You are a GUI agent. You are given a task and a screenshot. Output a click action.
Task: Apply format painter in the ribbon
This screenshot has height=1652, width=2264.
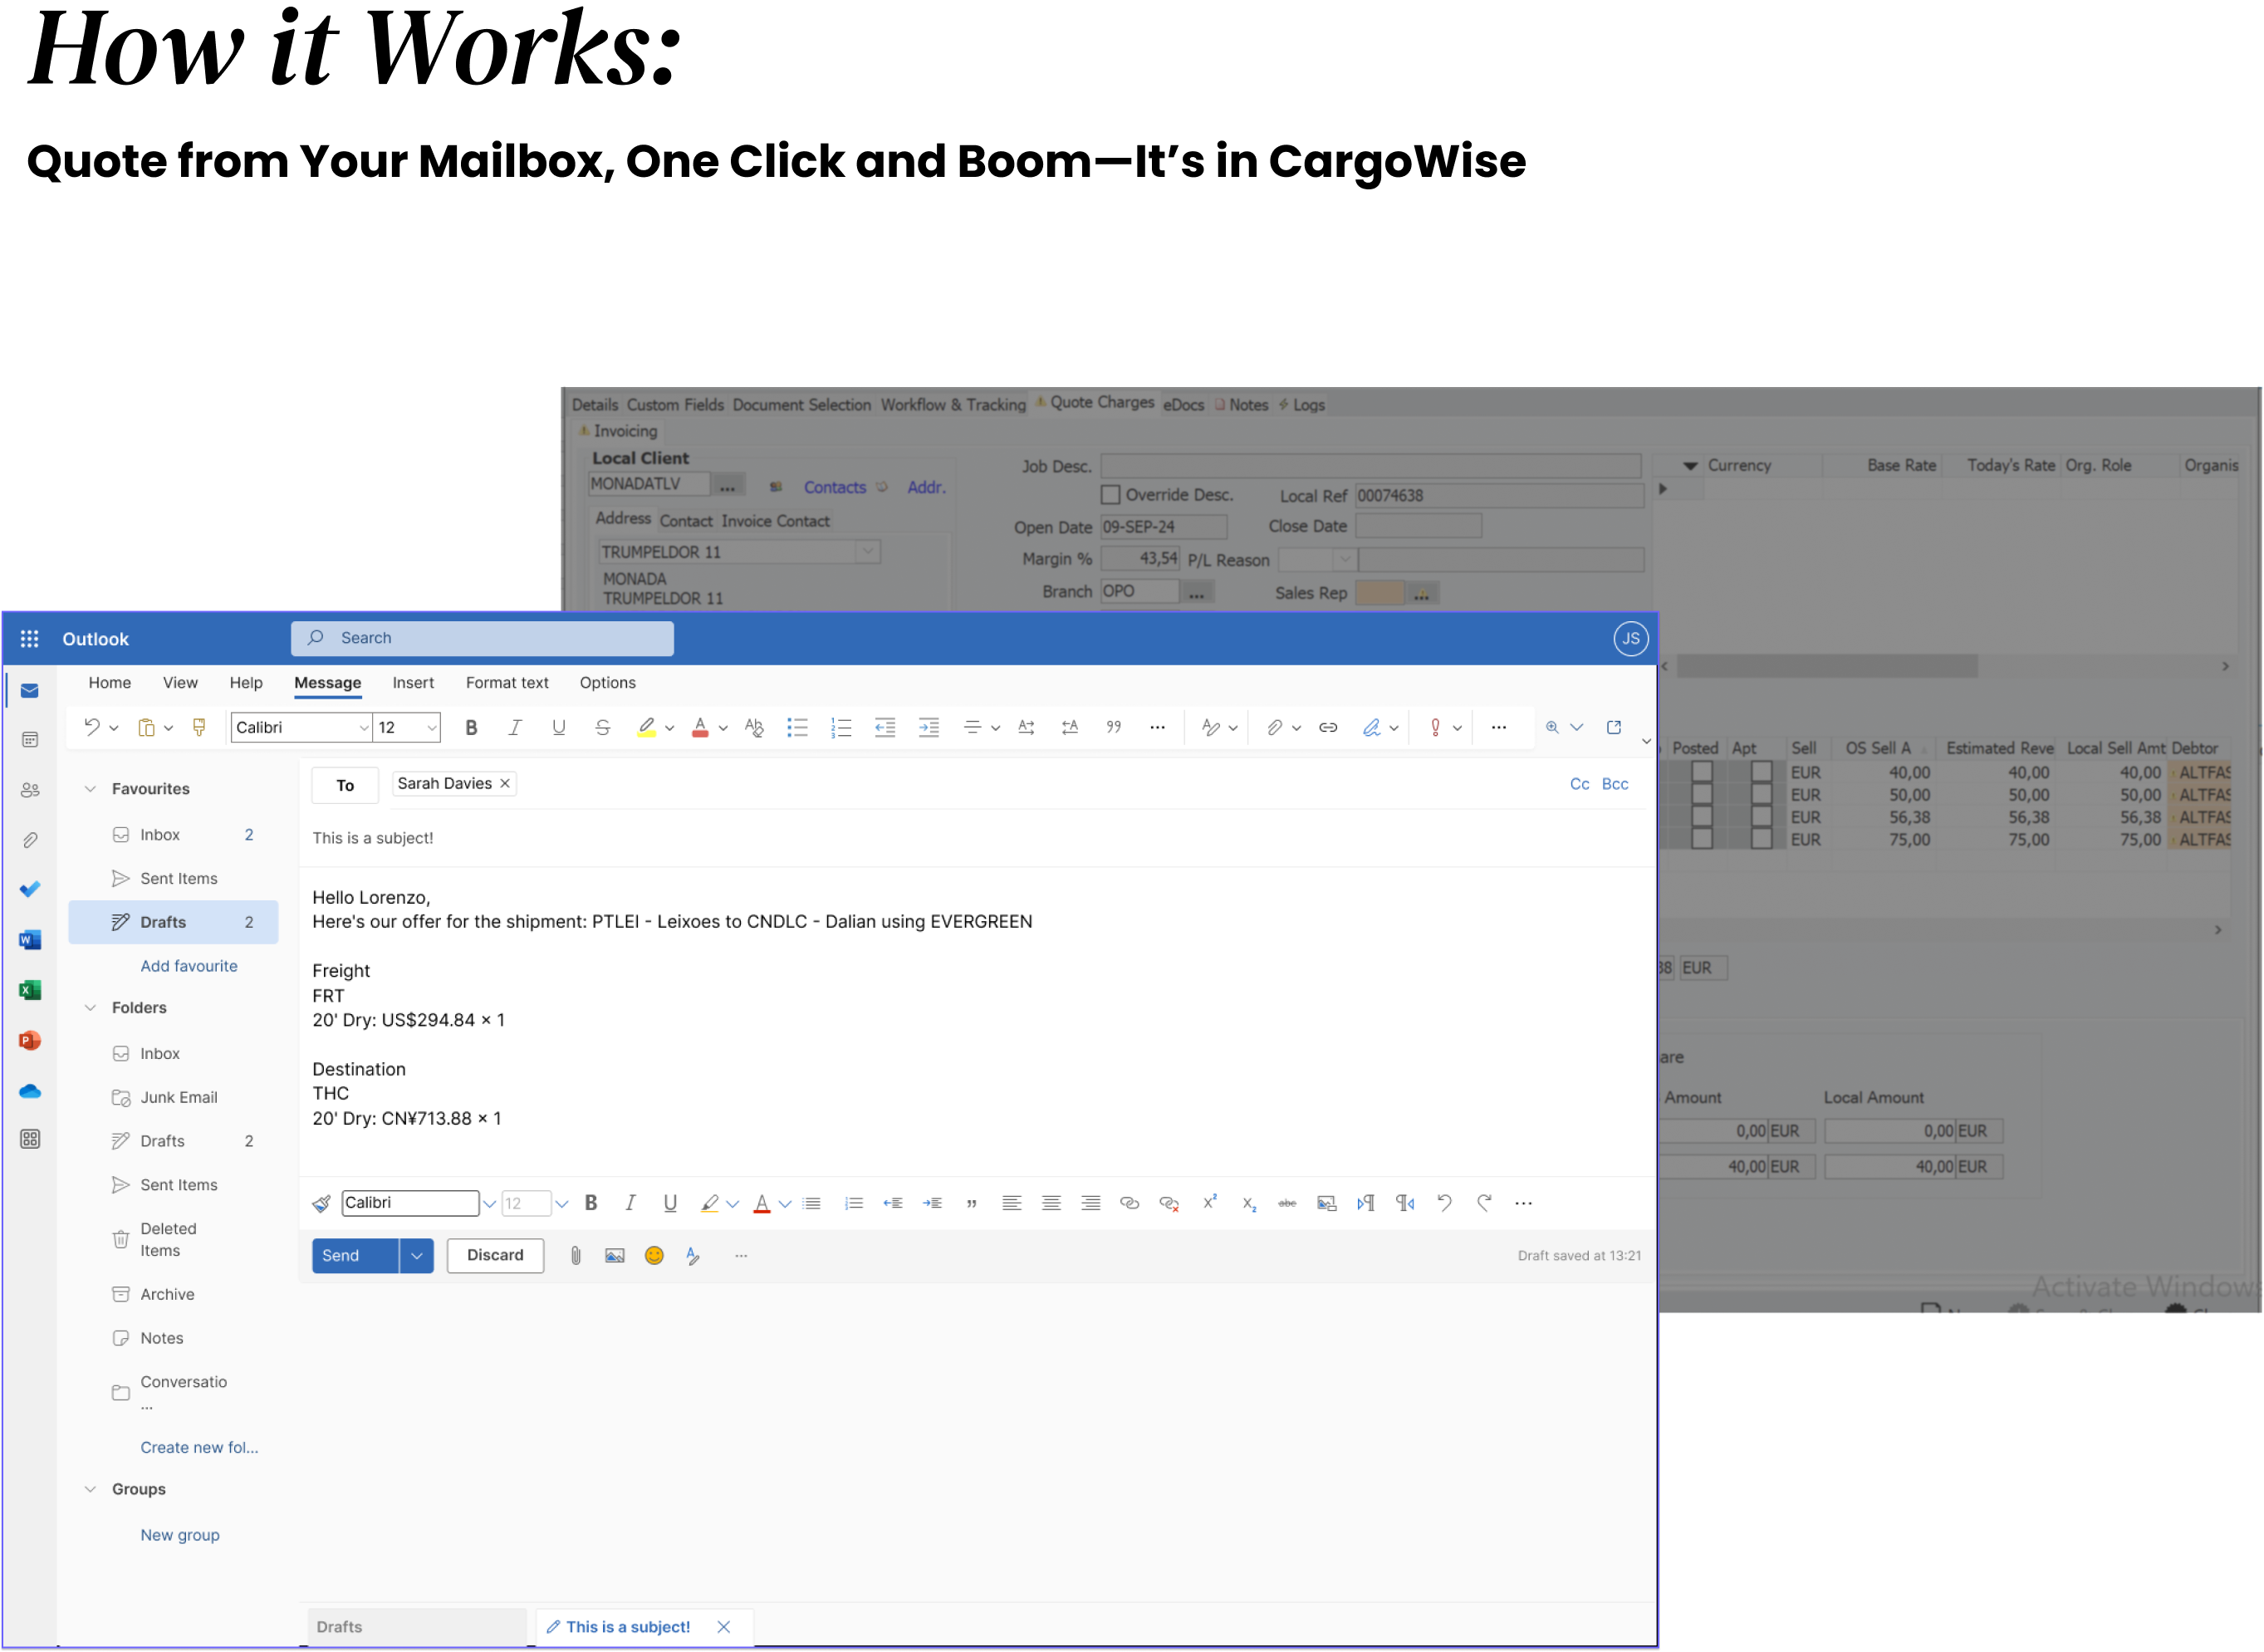pyautogui.click(x=199, y=728)
